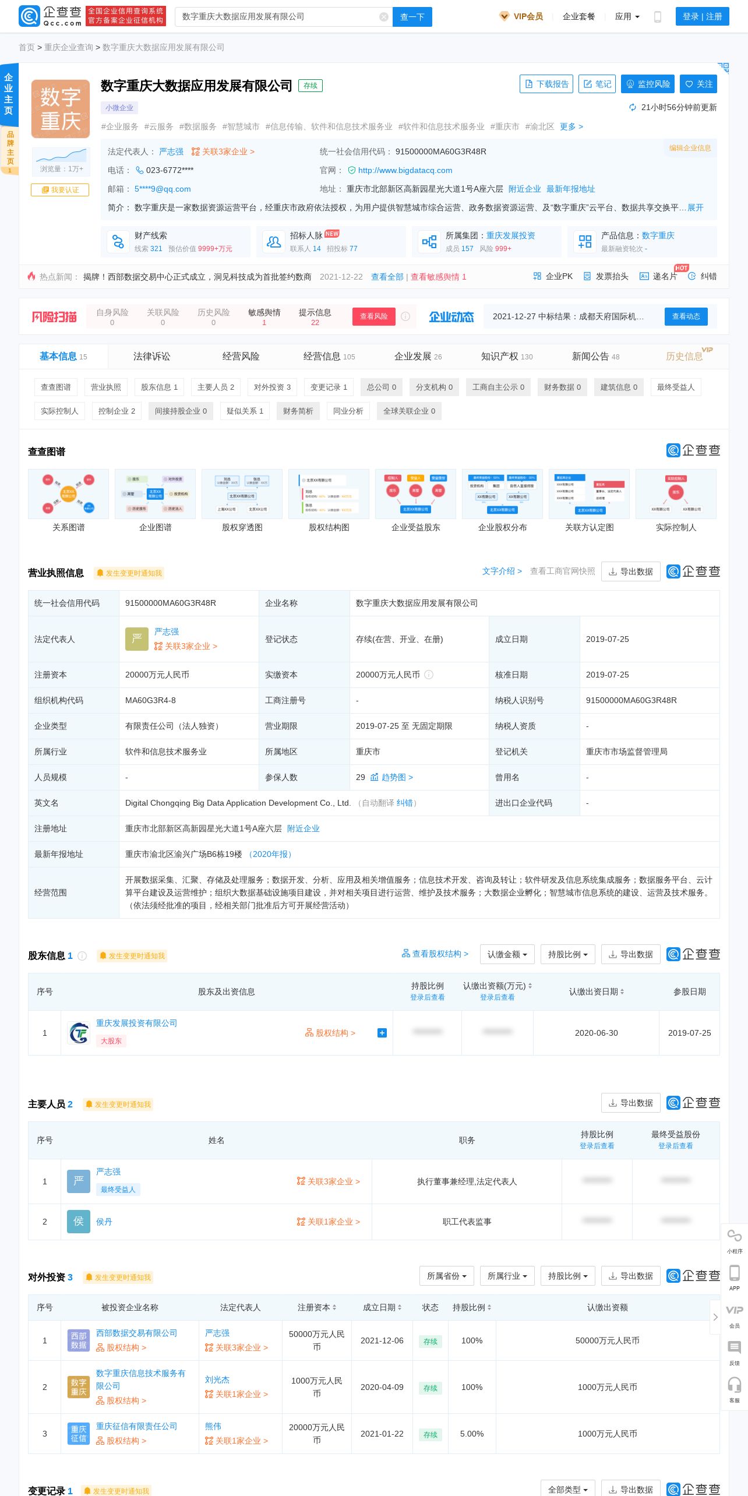Click the info icon next to 查看风险
Screen dimensions: 748x1496
(405, 316)
